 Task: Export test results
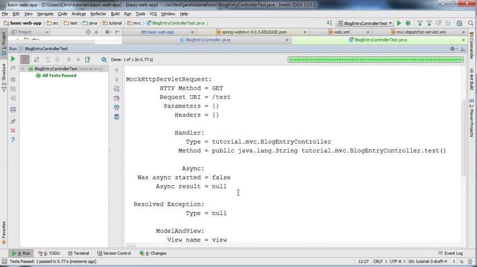pyautogui.click(x=87, y=60)
